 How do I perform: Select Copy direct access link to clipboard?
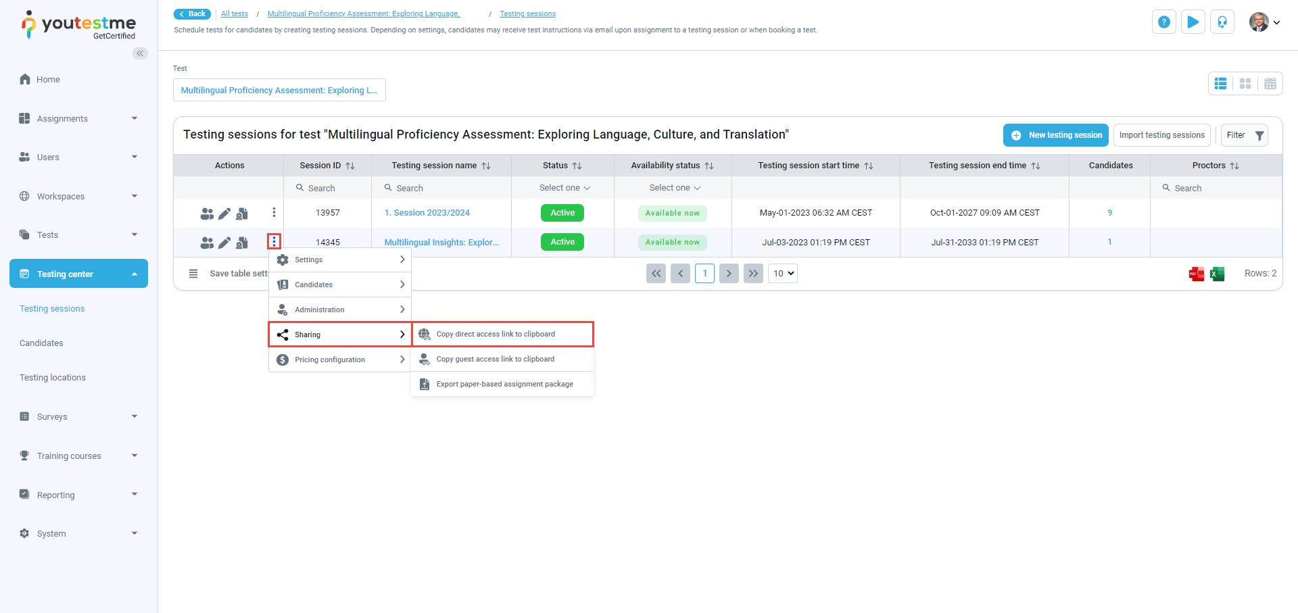(x=496, y=334)
